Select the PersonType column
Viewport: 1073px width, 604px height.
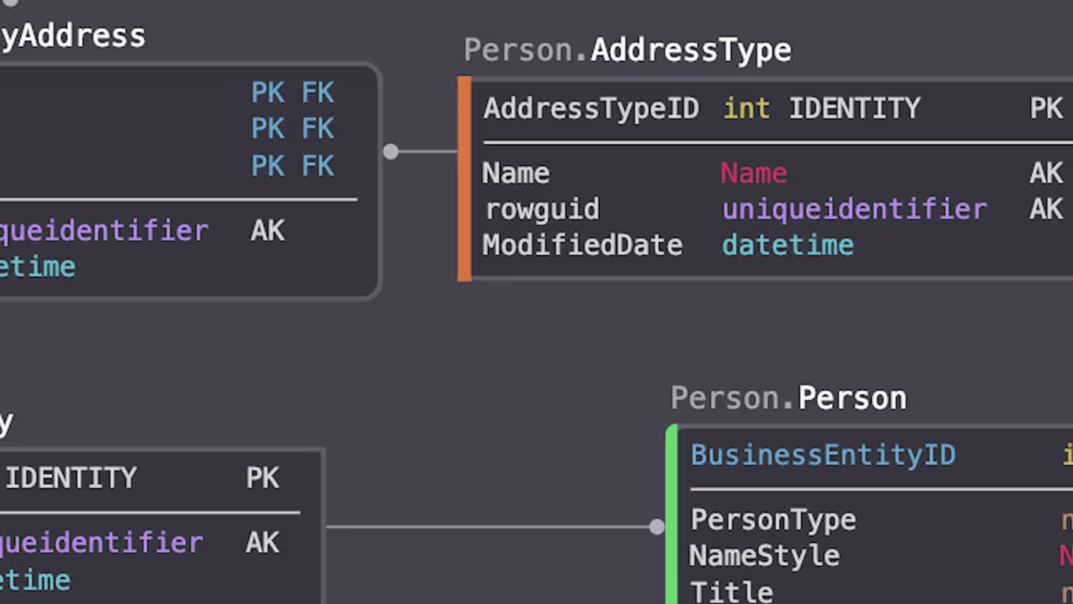tap(773, 520)
